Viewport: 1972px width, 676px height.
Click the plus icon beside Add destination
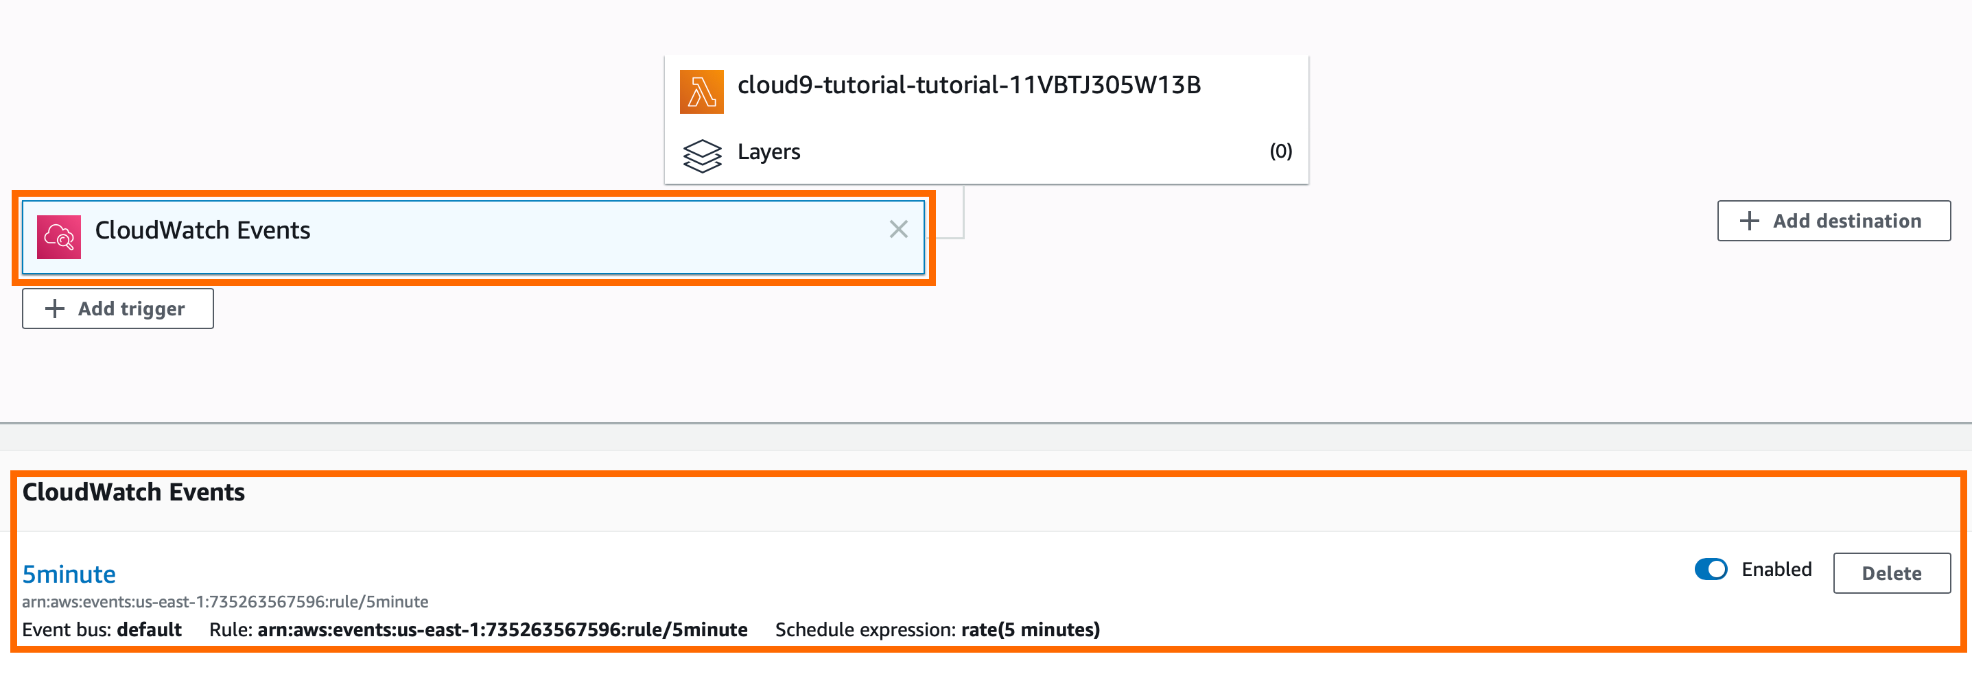pos(1749,220)
